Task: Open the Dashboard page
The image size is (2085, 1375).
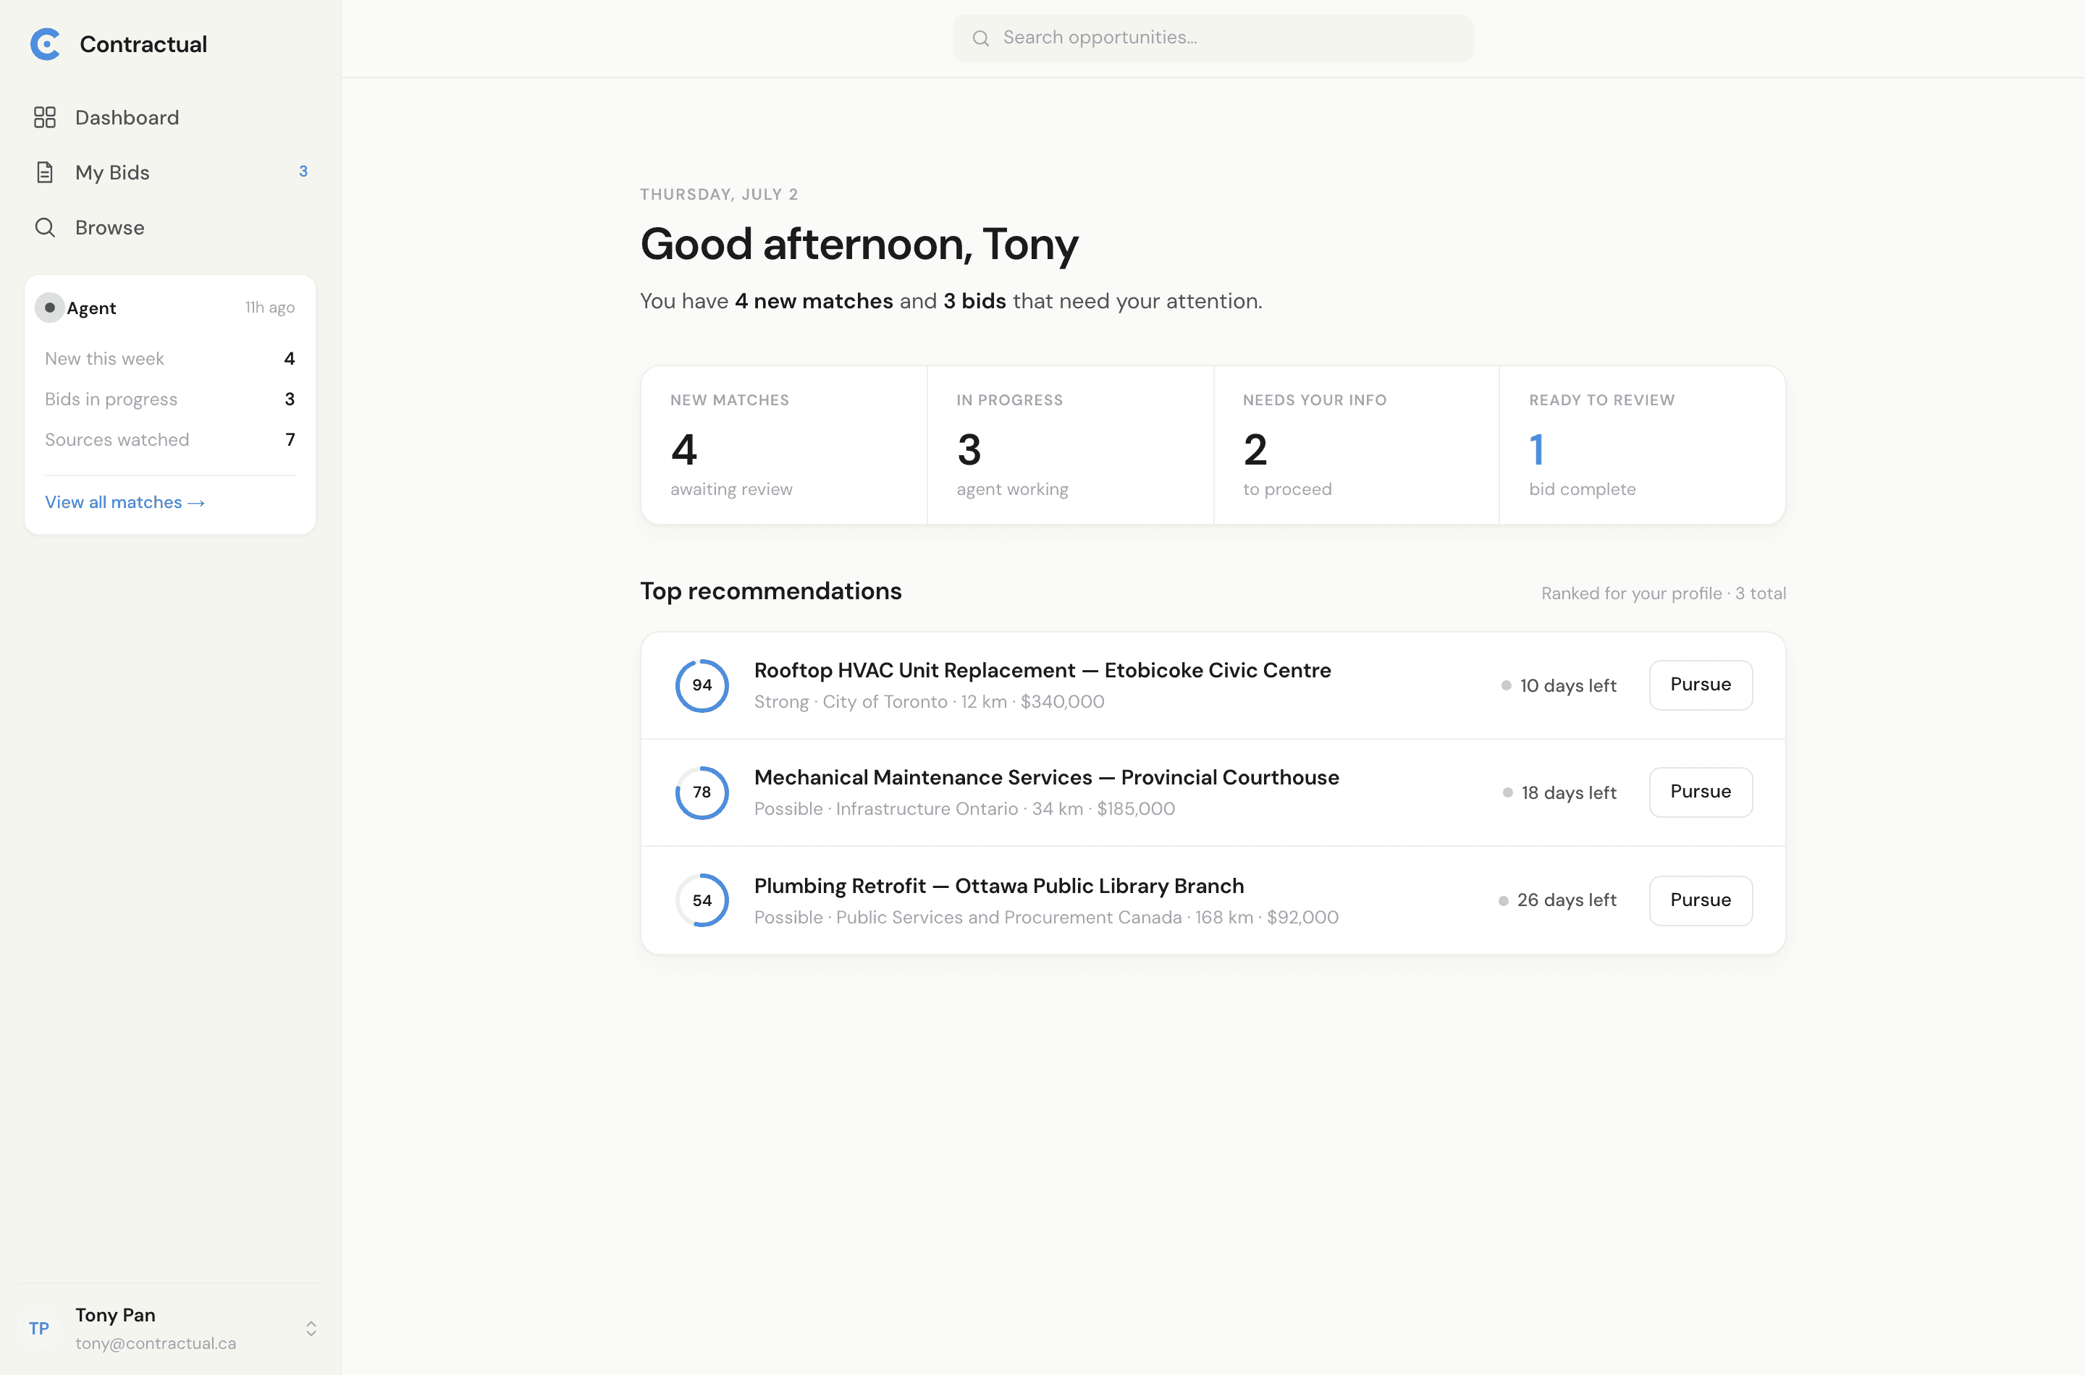Action: point(170,117)
